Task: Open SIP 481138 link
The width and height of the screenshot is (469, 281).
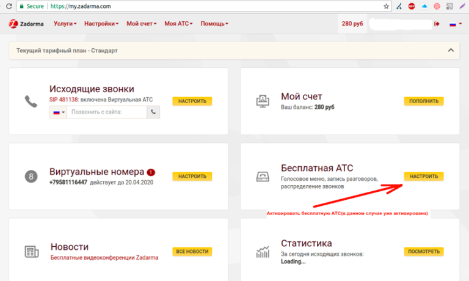Action: pyautogui.click(x=64, y=100)
